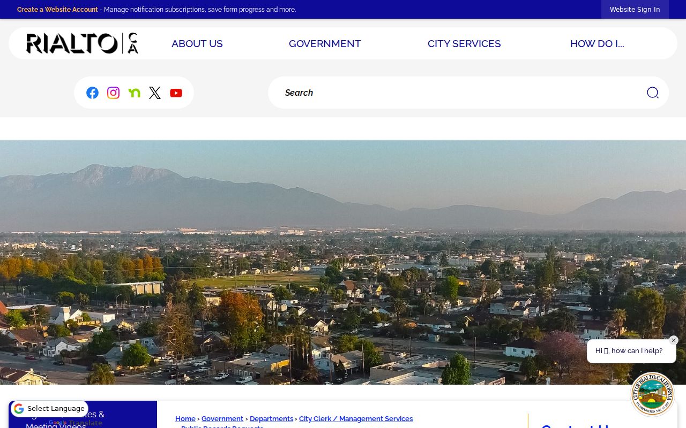The image size is (686, 428).
Task: Open Home breadcrumb link
Action: coord(185,419)
